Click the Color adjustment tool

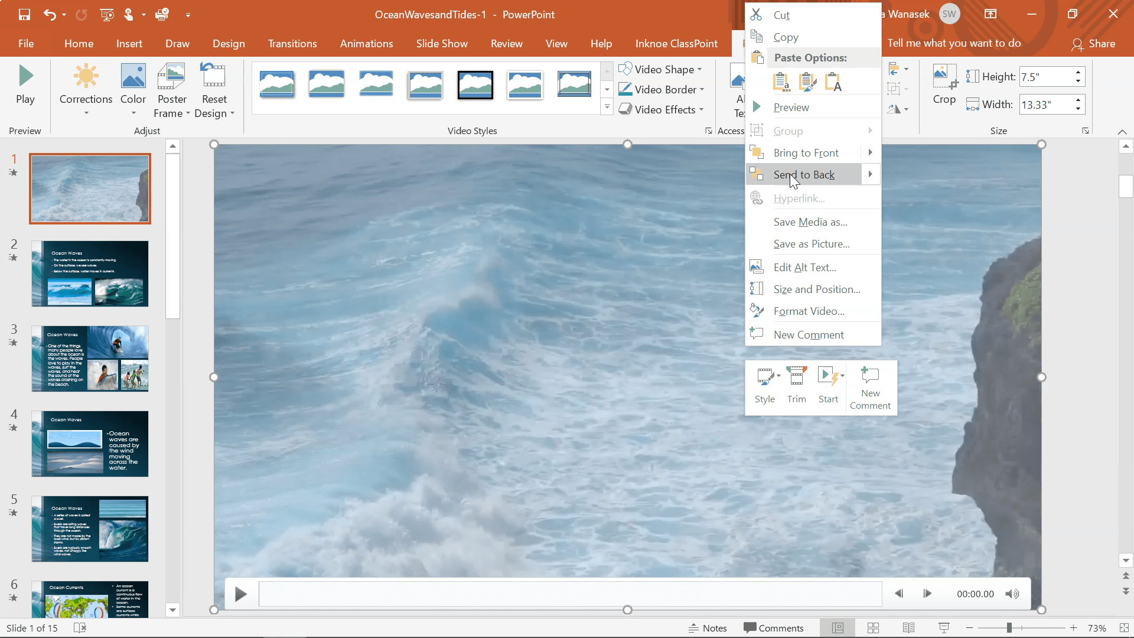tap(133, 89)
